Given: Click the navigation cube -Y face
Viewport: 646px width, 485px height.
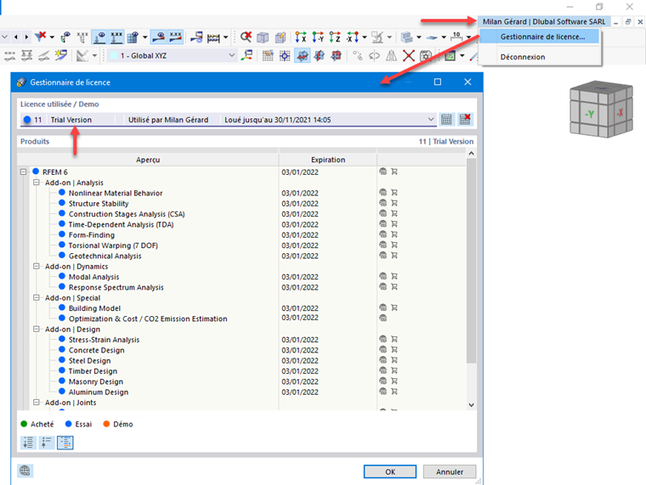Looking at the screenshot, I should pyautogui.click(x=589, y=114).
